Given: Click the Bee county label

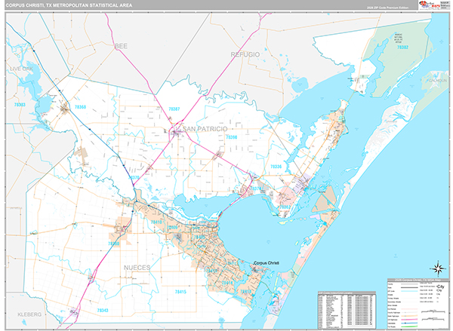Looking at the screenshot, I should click(122, 46).
